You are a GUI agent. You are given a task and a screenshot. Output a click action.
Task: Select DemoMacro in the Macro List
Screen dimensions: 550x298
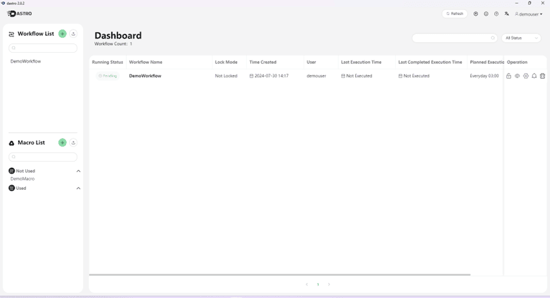click(x=23, y=179)
